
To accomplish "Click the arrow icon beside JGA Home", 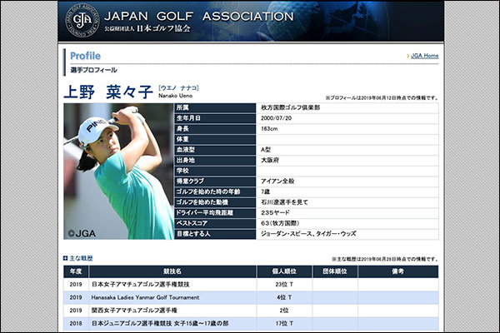I will pos(407,56).
